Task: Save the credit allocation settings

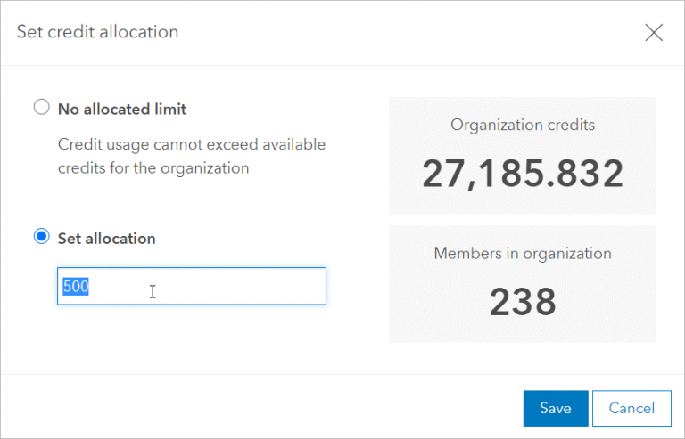Action: 555,408
